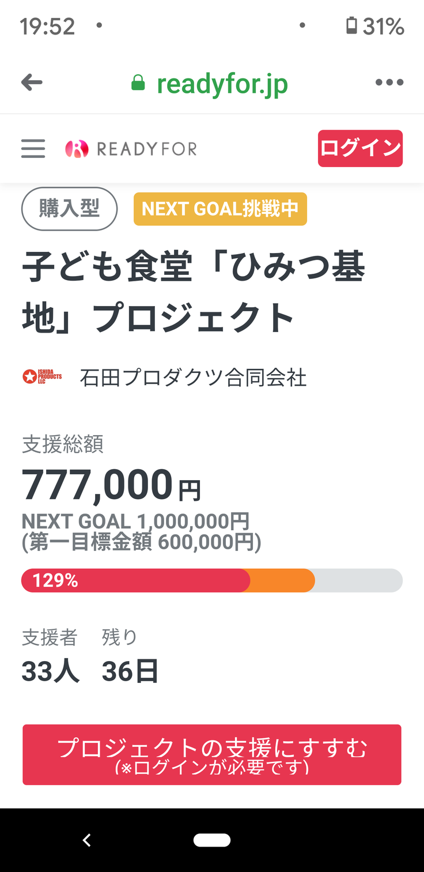The width and height of the screenshot is (424, 872).
Task: Select the 購入型 tag
Action: pos(69,209)
